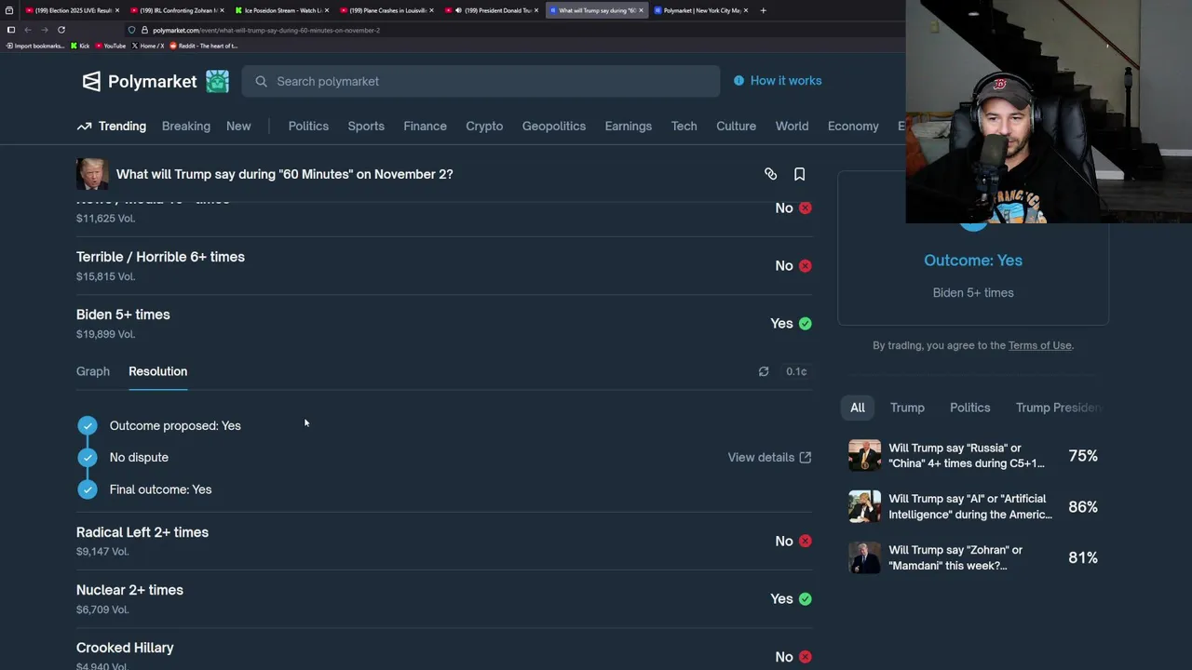This screenshot has height=670, width=1192.
Task: Switch to the Graph tab
Action: click(93, 371)
